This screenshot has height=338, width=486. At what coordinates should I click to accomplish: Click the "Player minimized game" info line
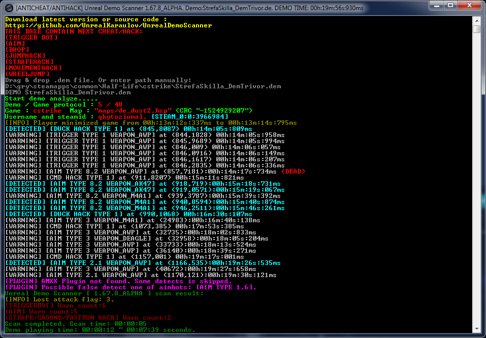click(x=151, y=123)
